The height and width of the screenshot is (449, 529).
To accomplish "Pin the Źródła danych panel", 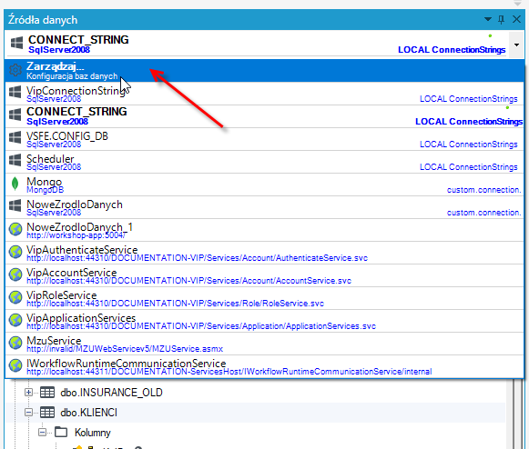I will pos(502,19).
